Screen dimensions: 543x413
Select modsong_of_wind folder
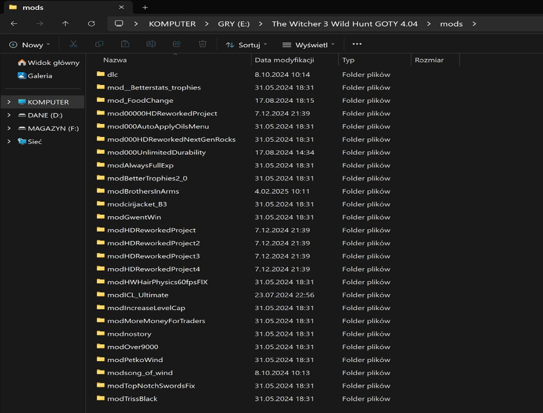[x=140, y=373]
